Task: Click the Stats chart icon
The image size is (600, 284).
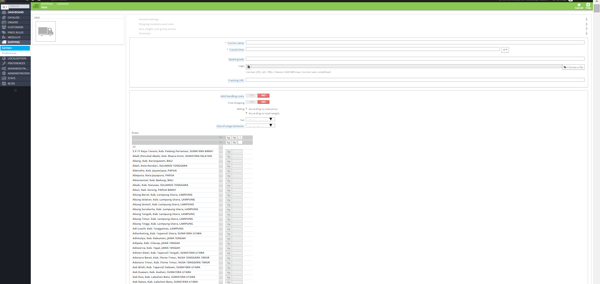Action: click(4, 78)
